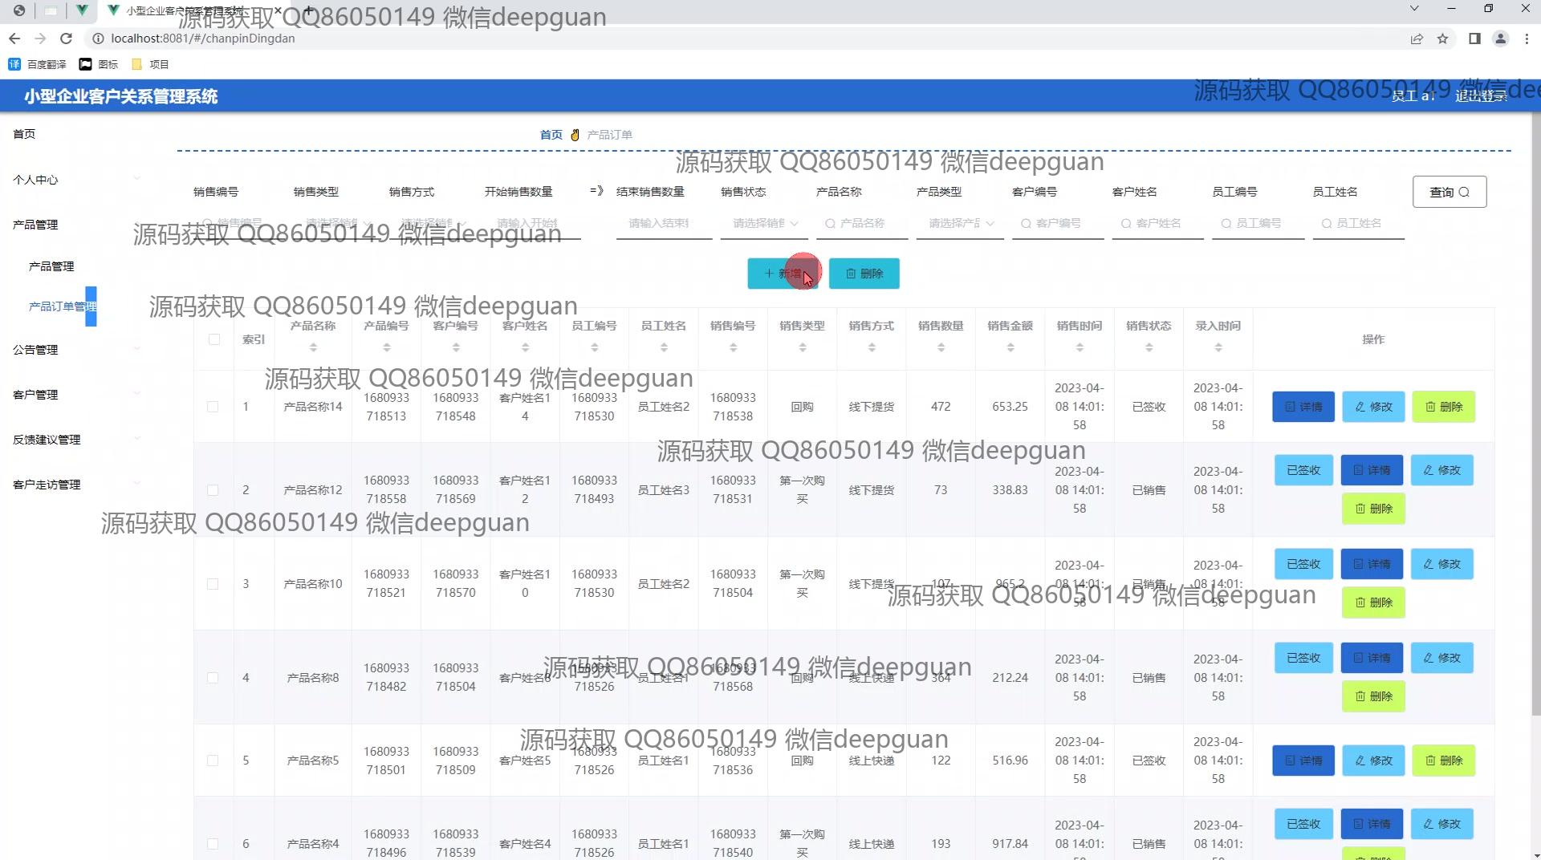This screenshot has height=860, width=1541.
Task: Open the browser side panel icon
Action: pos(1474,39)
